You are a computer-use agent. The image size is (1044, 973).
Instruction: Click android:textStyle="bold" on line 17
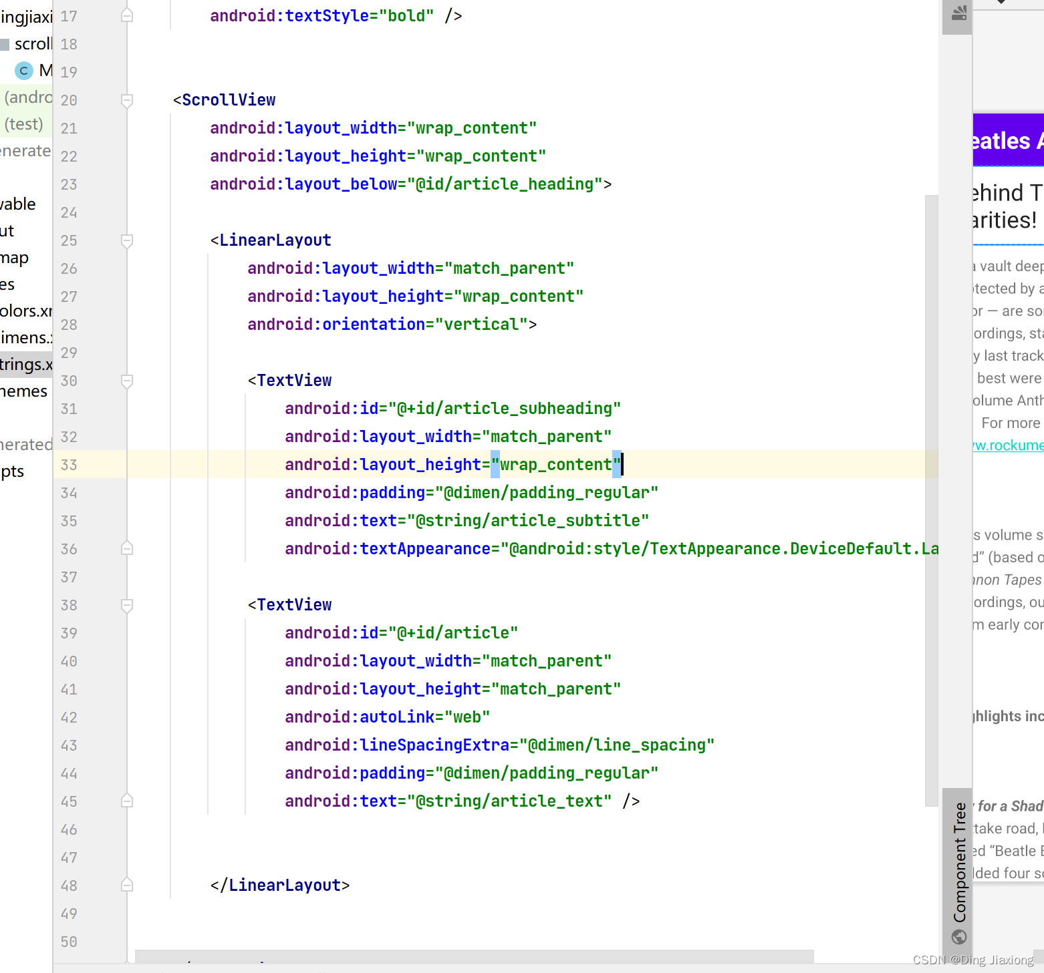click(321, 16)
